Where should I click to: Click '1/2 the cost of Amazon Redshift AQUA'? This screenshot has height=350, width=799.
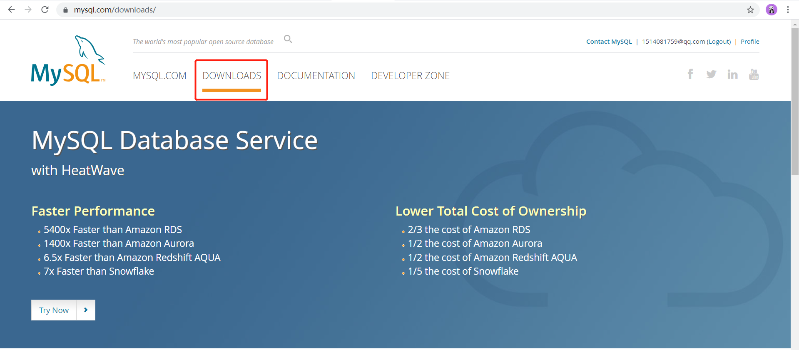493,258
